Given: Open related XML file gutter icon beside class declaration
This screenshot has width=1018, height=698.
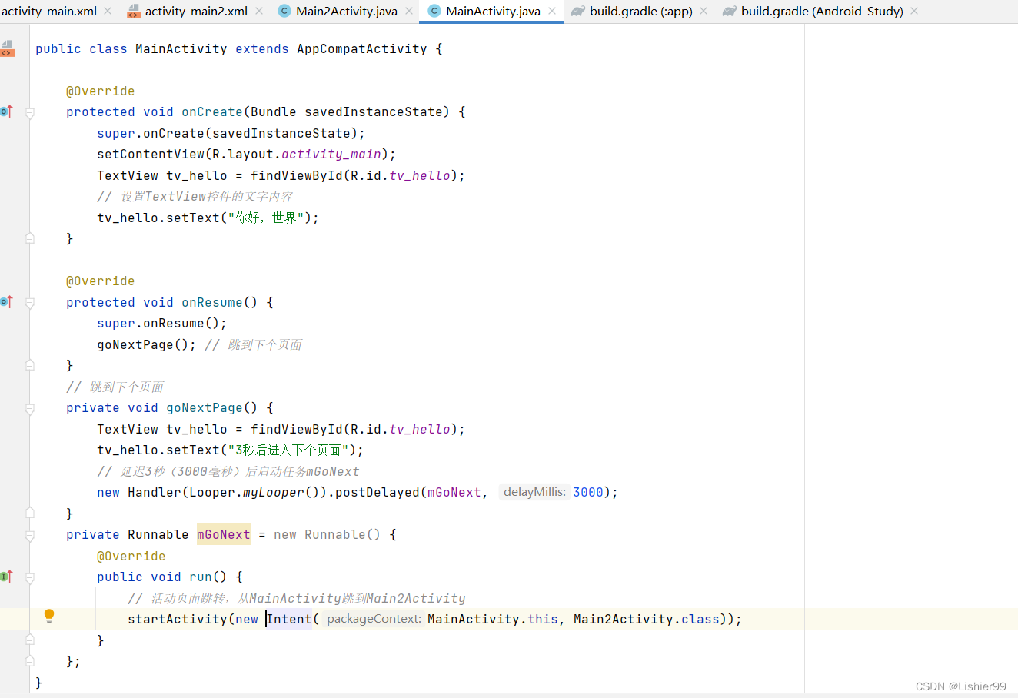Looking at the screenshot, I should (x=7, y=48).
